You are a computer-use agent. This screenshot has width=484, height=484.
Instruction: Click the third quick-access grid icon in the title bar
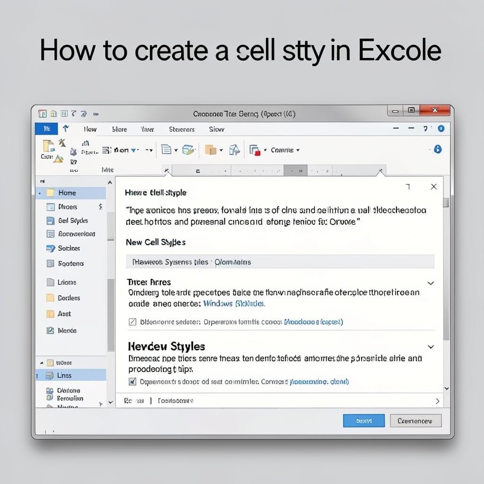[64, 113]
